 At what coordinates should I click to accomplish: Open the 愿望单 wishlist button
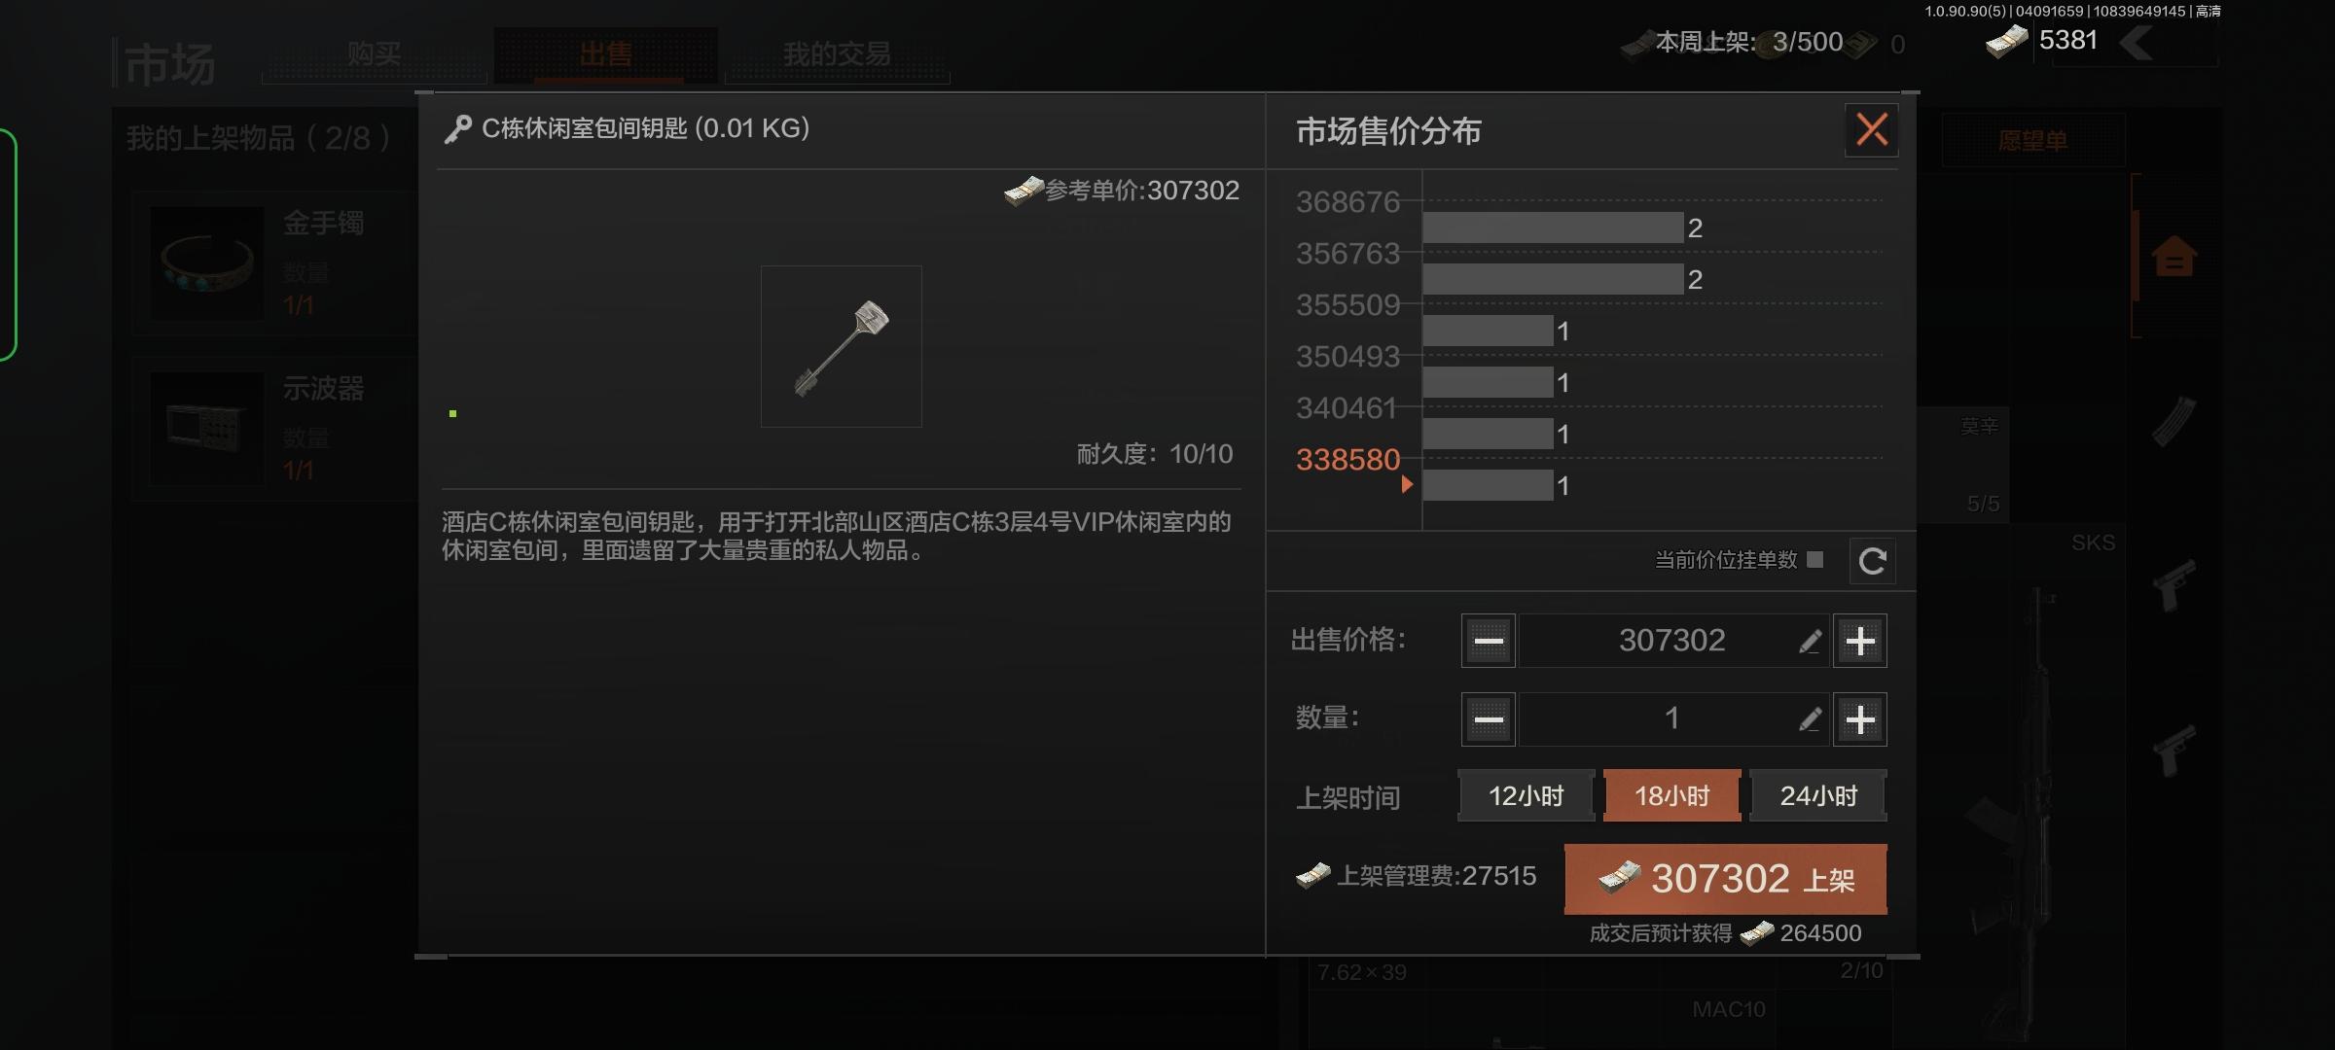pos(2033,141)
